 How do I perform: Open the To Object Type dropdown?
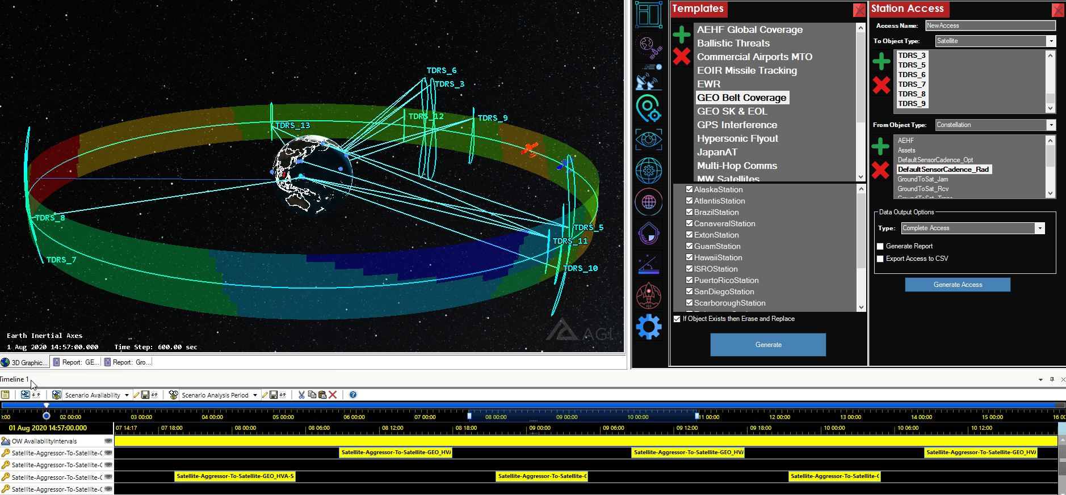1051,41
